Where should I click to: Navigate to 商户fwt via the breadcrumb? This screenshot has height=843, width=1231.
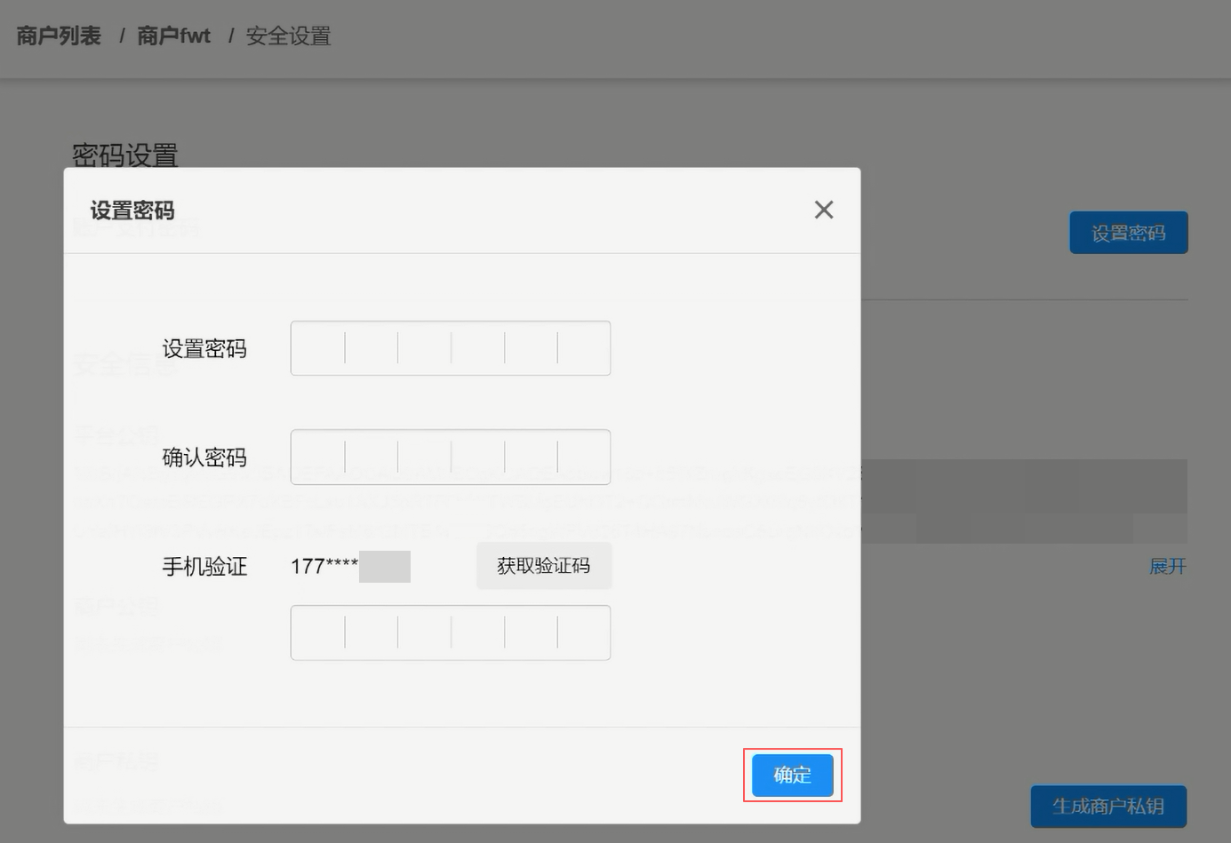click(x=173, y=36)
